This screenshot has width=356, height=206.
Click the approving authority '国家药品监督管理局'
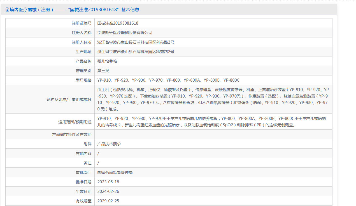point(115,172)
